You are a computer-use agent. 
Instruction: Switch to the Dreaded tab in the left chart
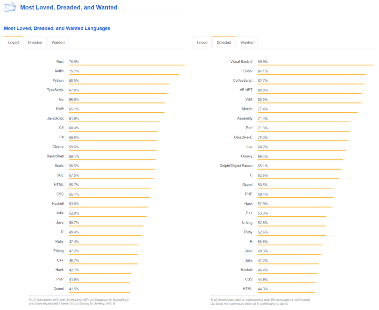35,42
